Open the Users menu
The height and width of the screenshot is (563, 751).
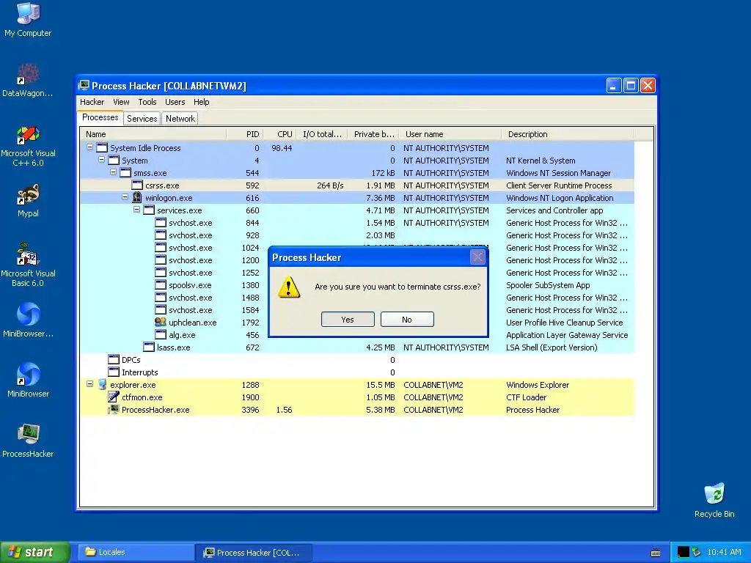pos(175,102)
